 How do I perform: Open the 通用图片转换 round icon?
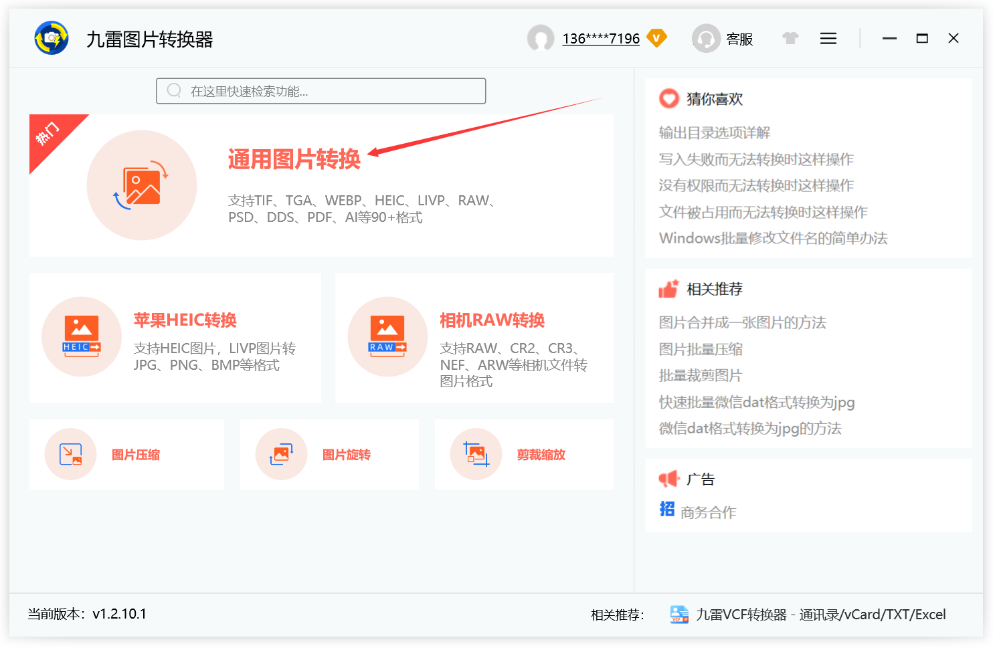(x=142, y=185)
